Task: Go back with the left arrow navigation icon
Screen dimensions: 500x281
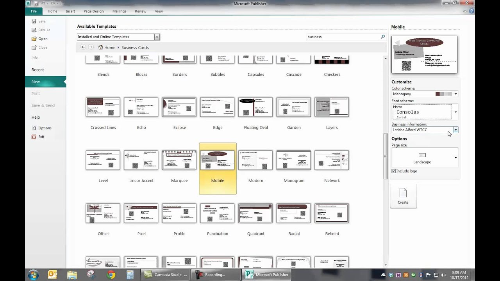Action: coord(83,47)
